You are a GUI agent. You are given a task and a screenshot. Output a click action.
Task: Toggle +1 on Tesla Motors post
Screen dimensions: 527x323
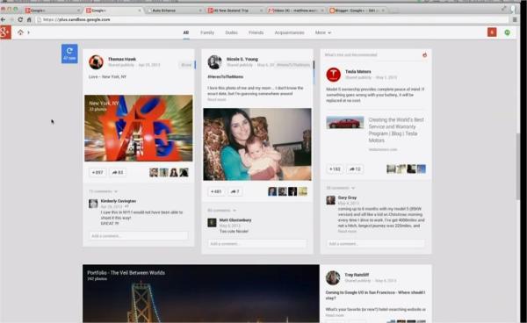[x=335, y=169]
